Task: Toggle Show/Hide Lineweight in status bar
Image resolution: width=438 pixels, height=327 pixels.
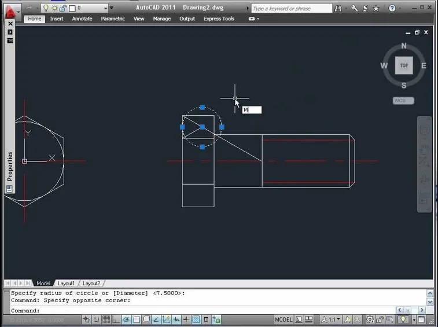Action: (x=186, y=319)
